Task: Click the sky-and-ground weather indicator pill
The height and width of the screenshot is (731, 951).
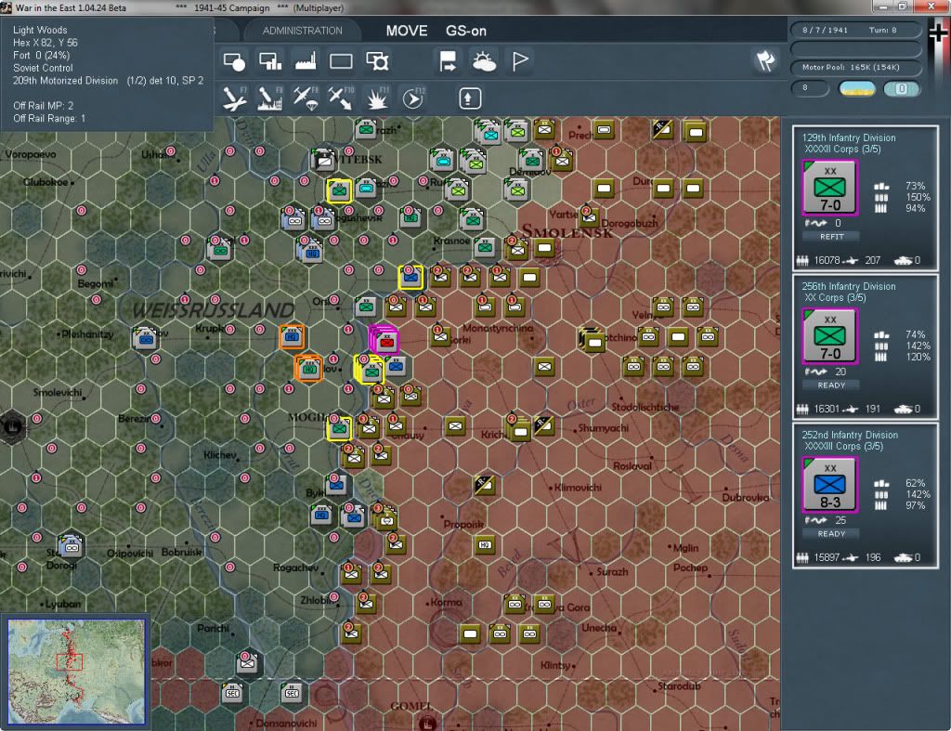Action: [x=856, y=89]
